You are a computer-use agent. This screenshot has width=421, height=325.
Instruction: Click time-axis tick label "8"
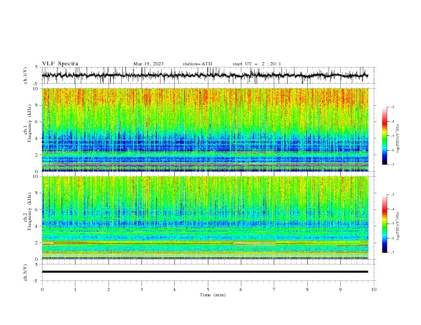307,289
